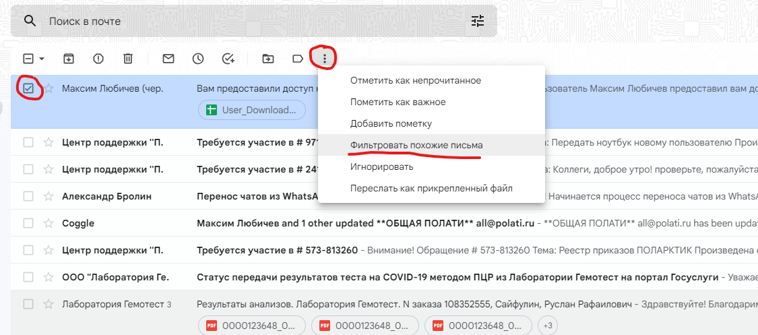758x335 pixels.
Task: Open the select dropdown arrow
Action: (x=42, y=59)
